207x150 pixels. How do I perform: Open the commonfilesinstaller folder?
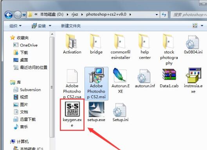(121, 47)
